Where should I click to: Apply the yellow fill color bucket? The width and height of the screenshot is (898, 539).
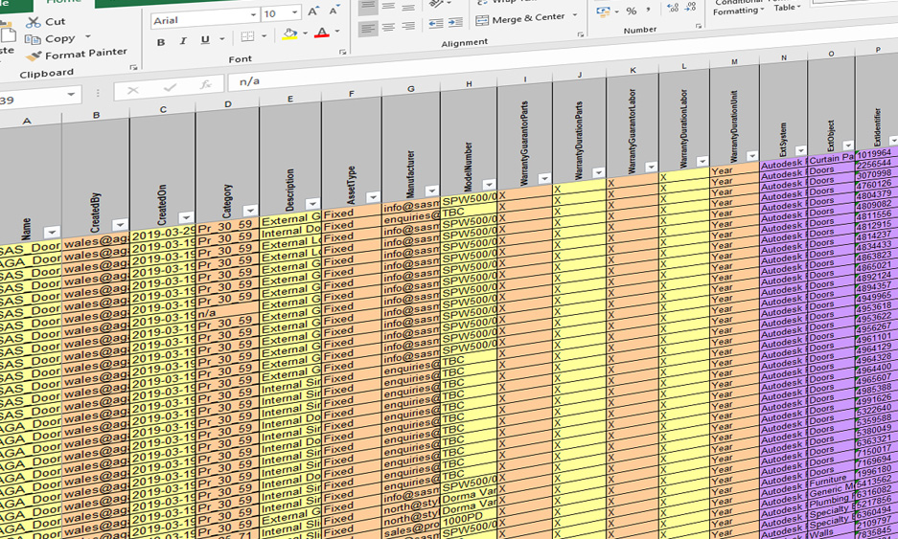[289, 34]
